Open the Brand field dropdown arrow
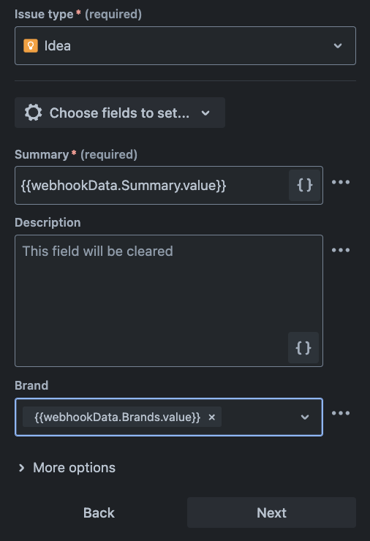Viewport: 370px width, 541px height. [305, 417]
